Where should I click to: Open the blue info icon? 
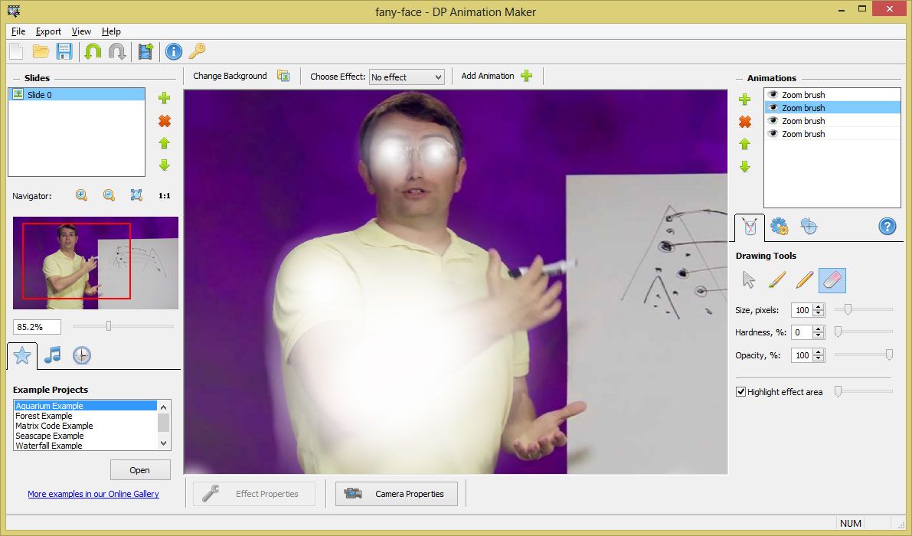coord(173,52)
